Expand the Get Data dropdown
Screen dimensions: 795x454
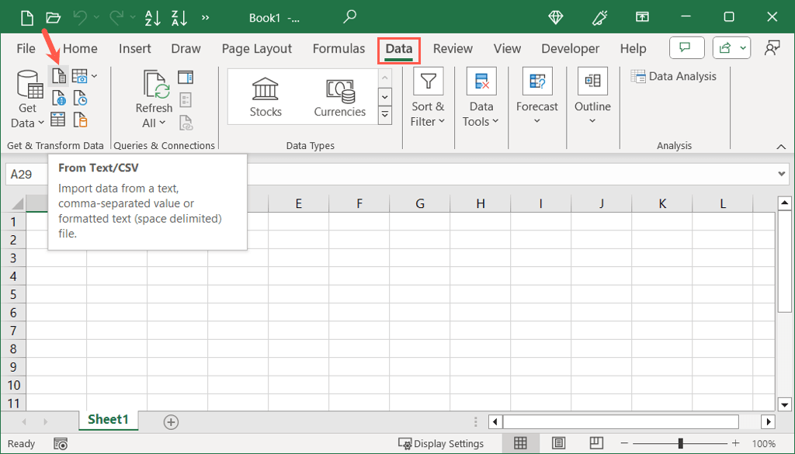pyautogui.click(x=28, y=116)
